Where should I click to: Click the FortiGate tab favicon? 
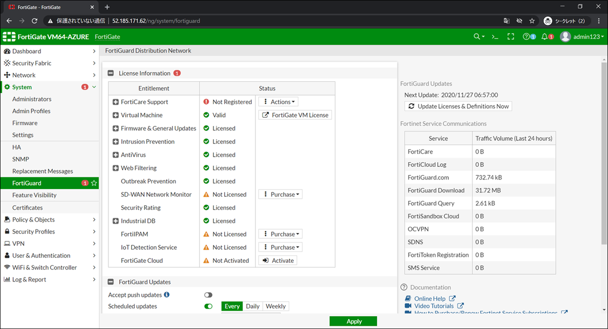11,7
